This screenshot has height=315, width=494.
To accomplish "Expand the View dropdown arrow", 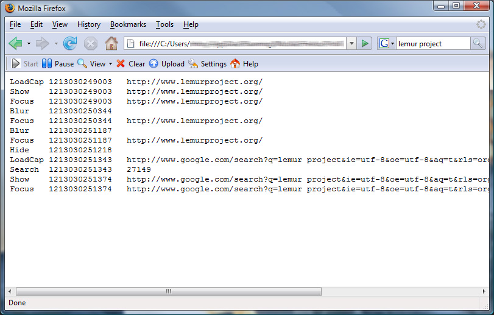I will 110,63.
